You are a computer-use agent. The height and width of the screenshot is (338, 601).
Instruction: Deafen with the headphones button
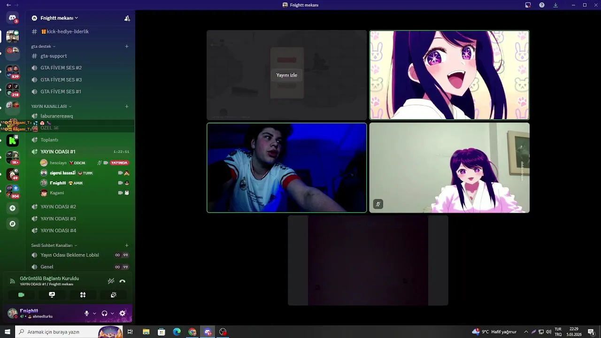tap(104, 313)
